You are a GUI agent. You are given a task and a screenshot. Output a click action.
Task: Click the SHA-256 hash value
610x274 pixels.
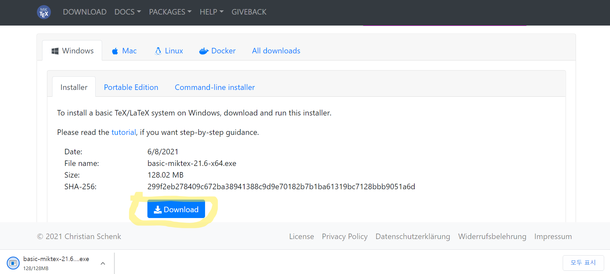[281, 187]
